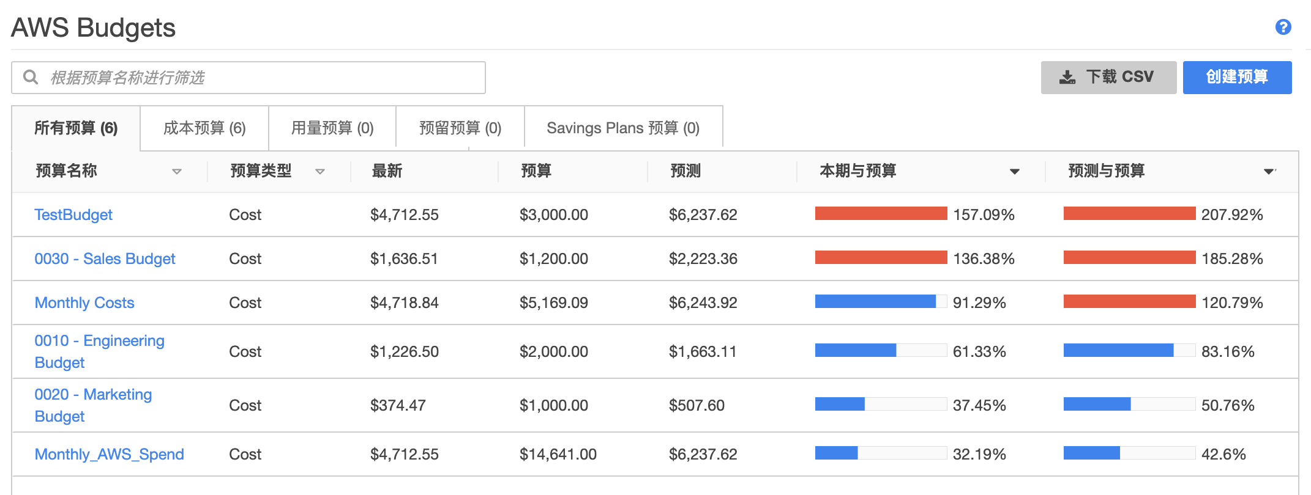The image size is (1311, 495).
Task: Click the 最新 column header
Action: [x=387, y=171]
